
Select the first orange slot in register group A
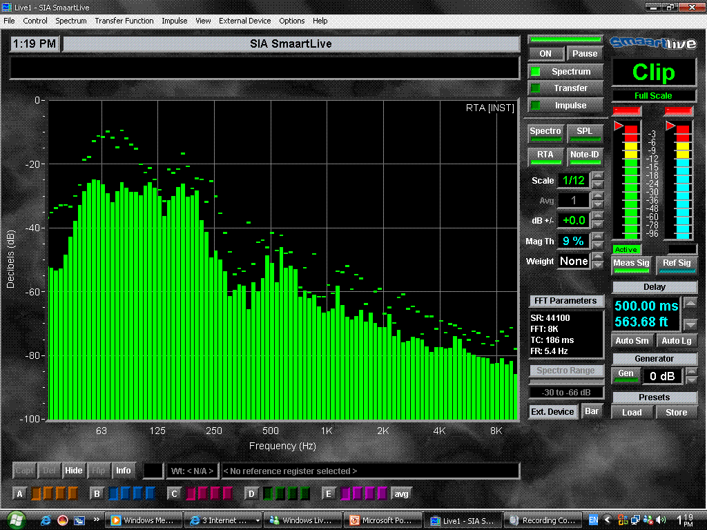tap(36, 493)
